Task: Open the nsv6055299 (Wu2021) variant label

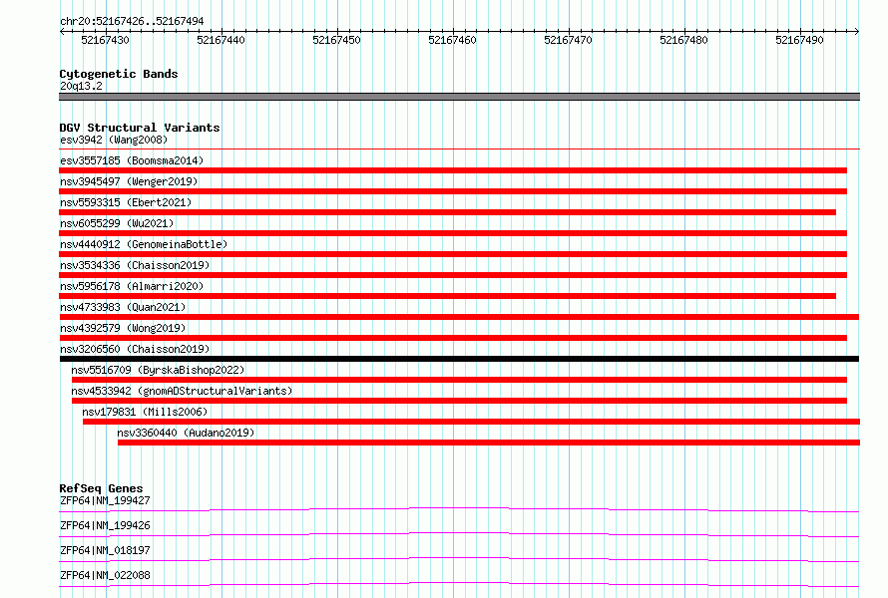Action: 117,223
